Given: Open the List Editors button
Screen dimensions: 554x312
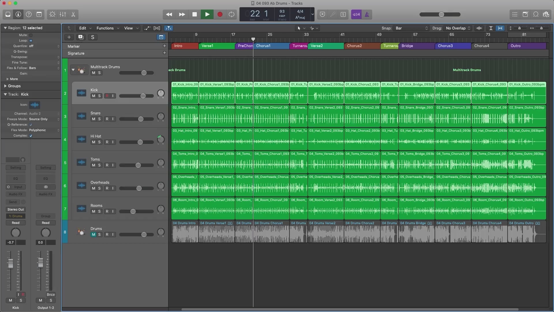Looking at the screenshot, I should [x=515, y=14].
